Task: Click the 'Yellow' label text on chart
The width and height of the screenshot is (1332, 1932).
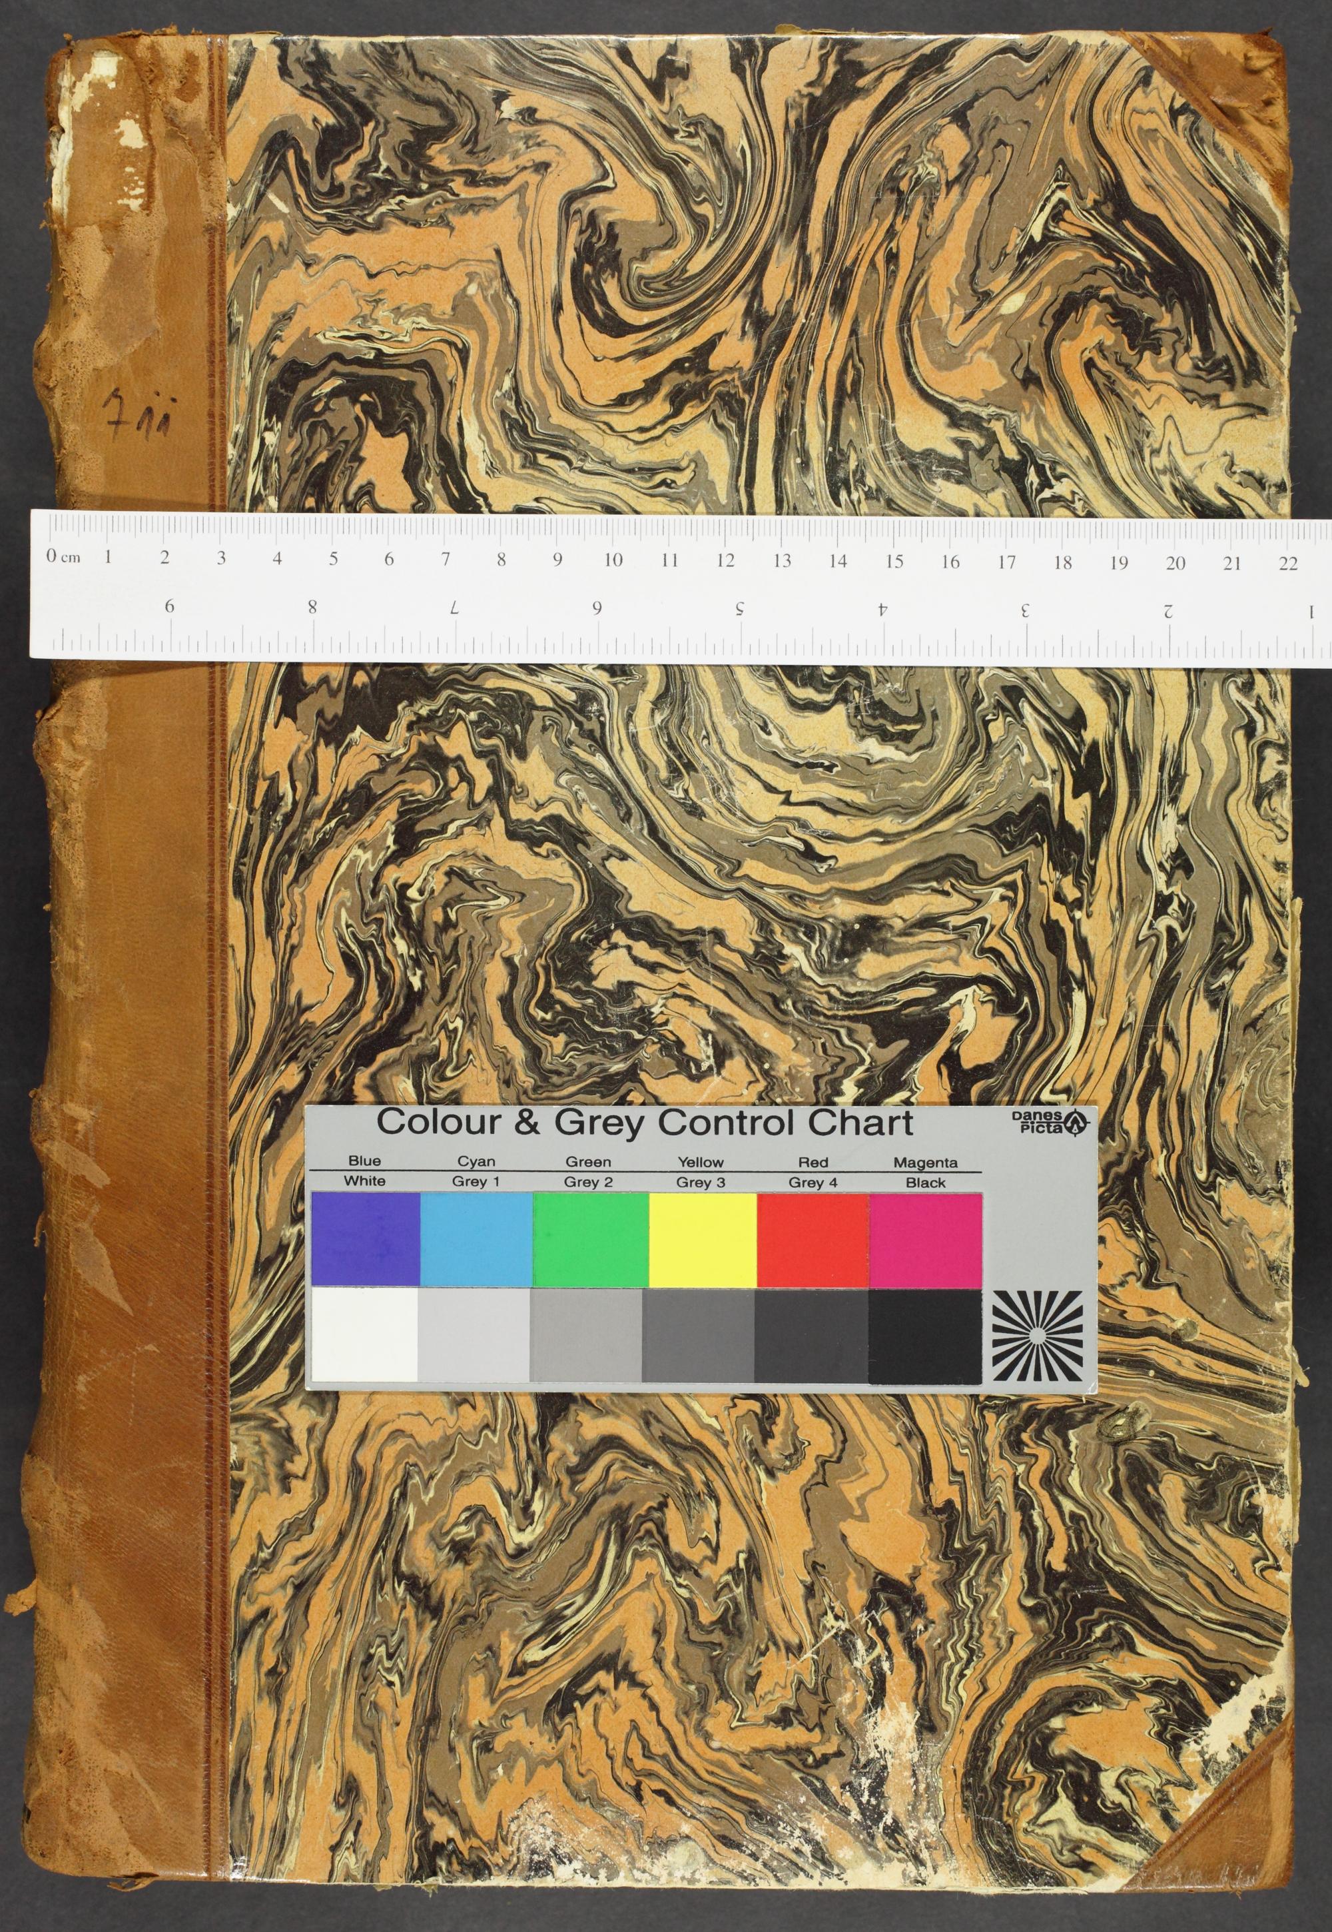Action: [x=701, y=1161]
